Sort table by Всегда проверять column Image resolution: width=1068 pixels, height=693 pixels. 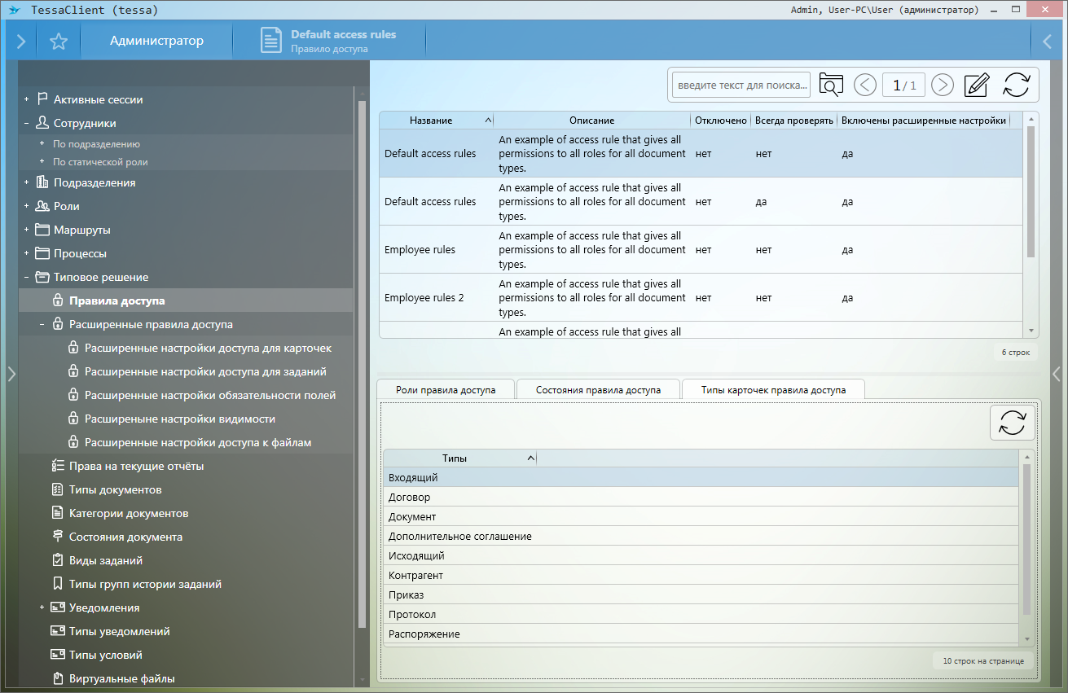[x=794, y=121]
